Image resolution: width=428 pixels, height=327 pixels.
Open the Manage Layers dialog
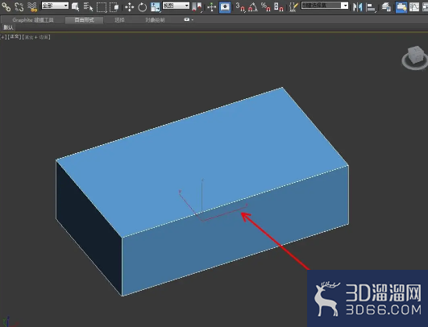point(386,7)
